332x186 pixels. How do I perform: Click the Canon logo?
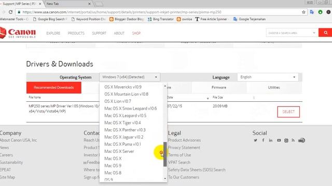point(18,33)
